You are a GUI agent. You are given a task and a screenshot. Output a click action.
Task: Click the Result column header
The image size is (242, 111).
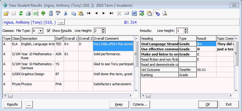(x=206, y=39)
